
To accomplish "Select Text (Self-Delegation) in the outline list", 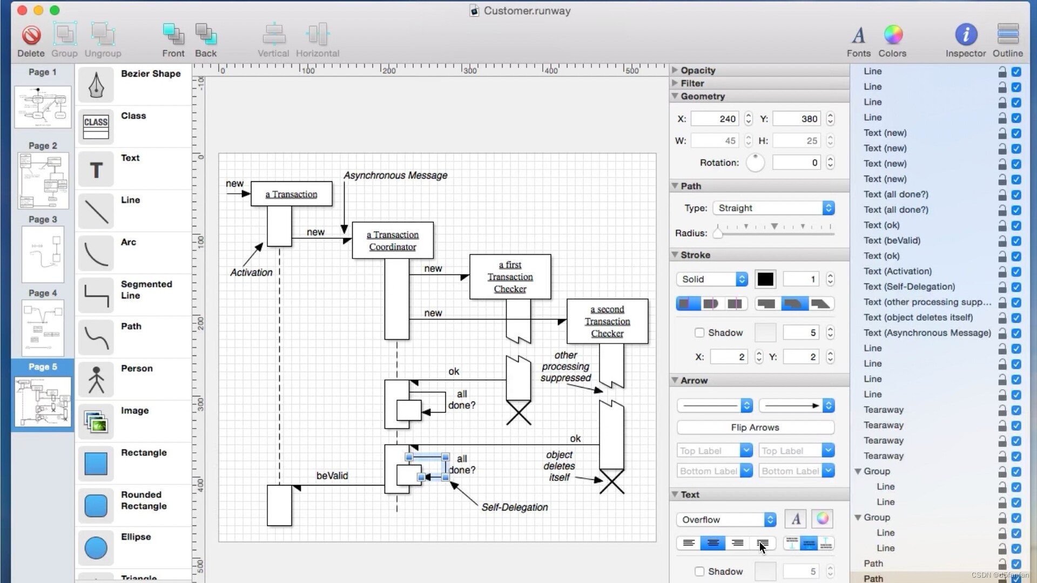I will tap(909, 287).
